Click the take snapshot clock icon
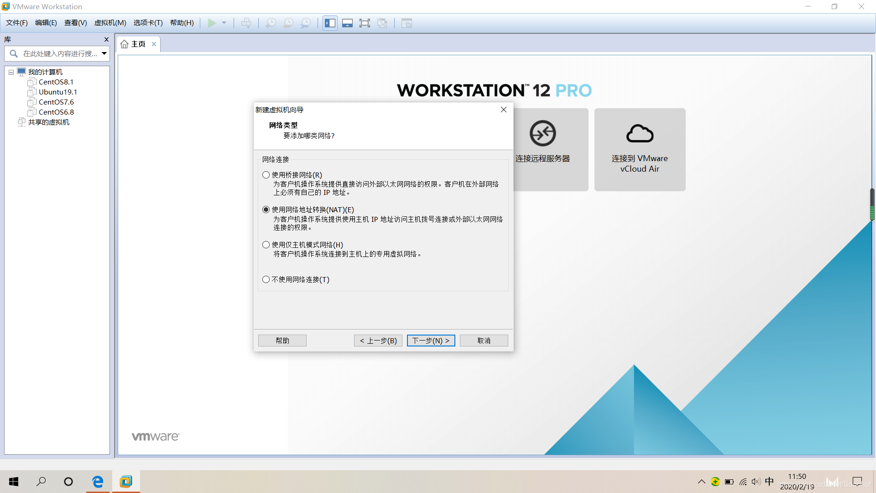This screenshot has width=876, height=493. point(271,23)
